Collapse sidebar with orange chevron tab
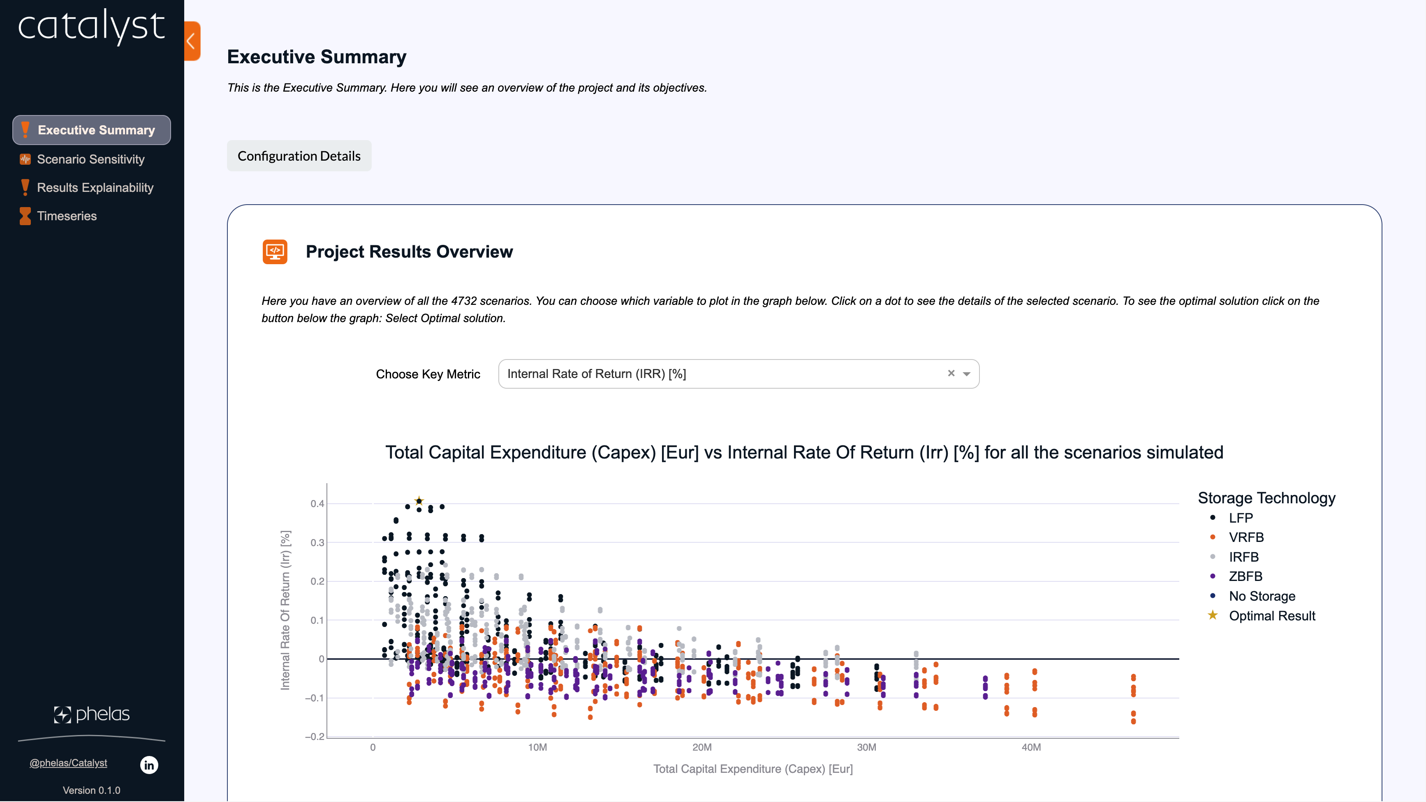Viewport: 1426px width, 802px height. (x=192, y=41)
